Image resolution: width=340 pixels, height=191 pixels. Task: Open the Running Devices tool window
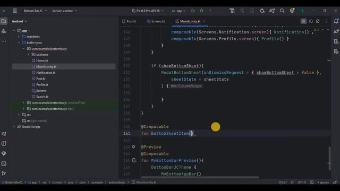(x=336, y=51)
